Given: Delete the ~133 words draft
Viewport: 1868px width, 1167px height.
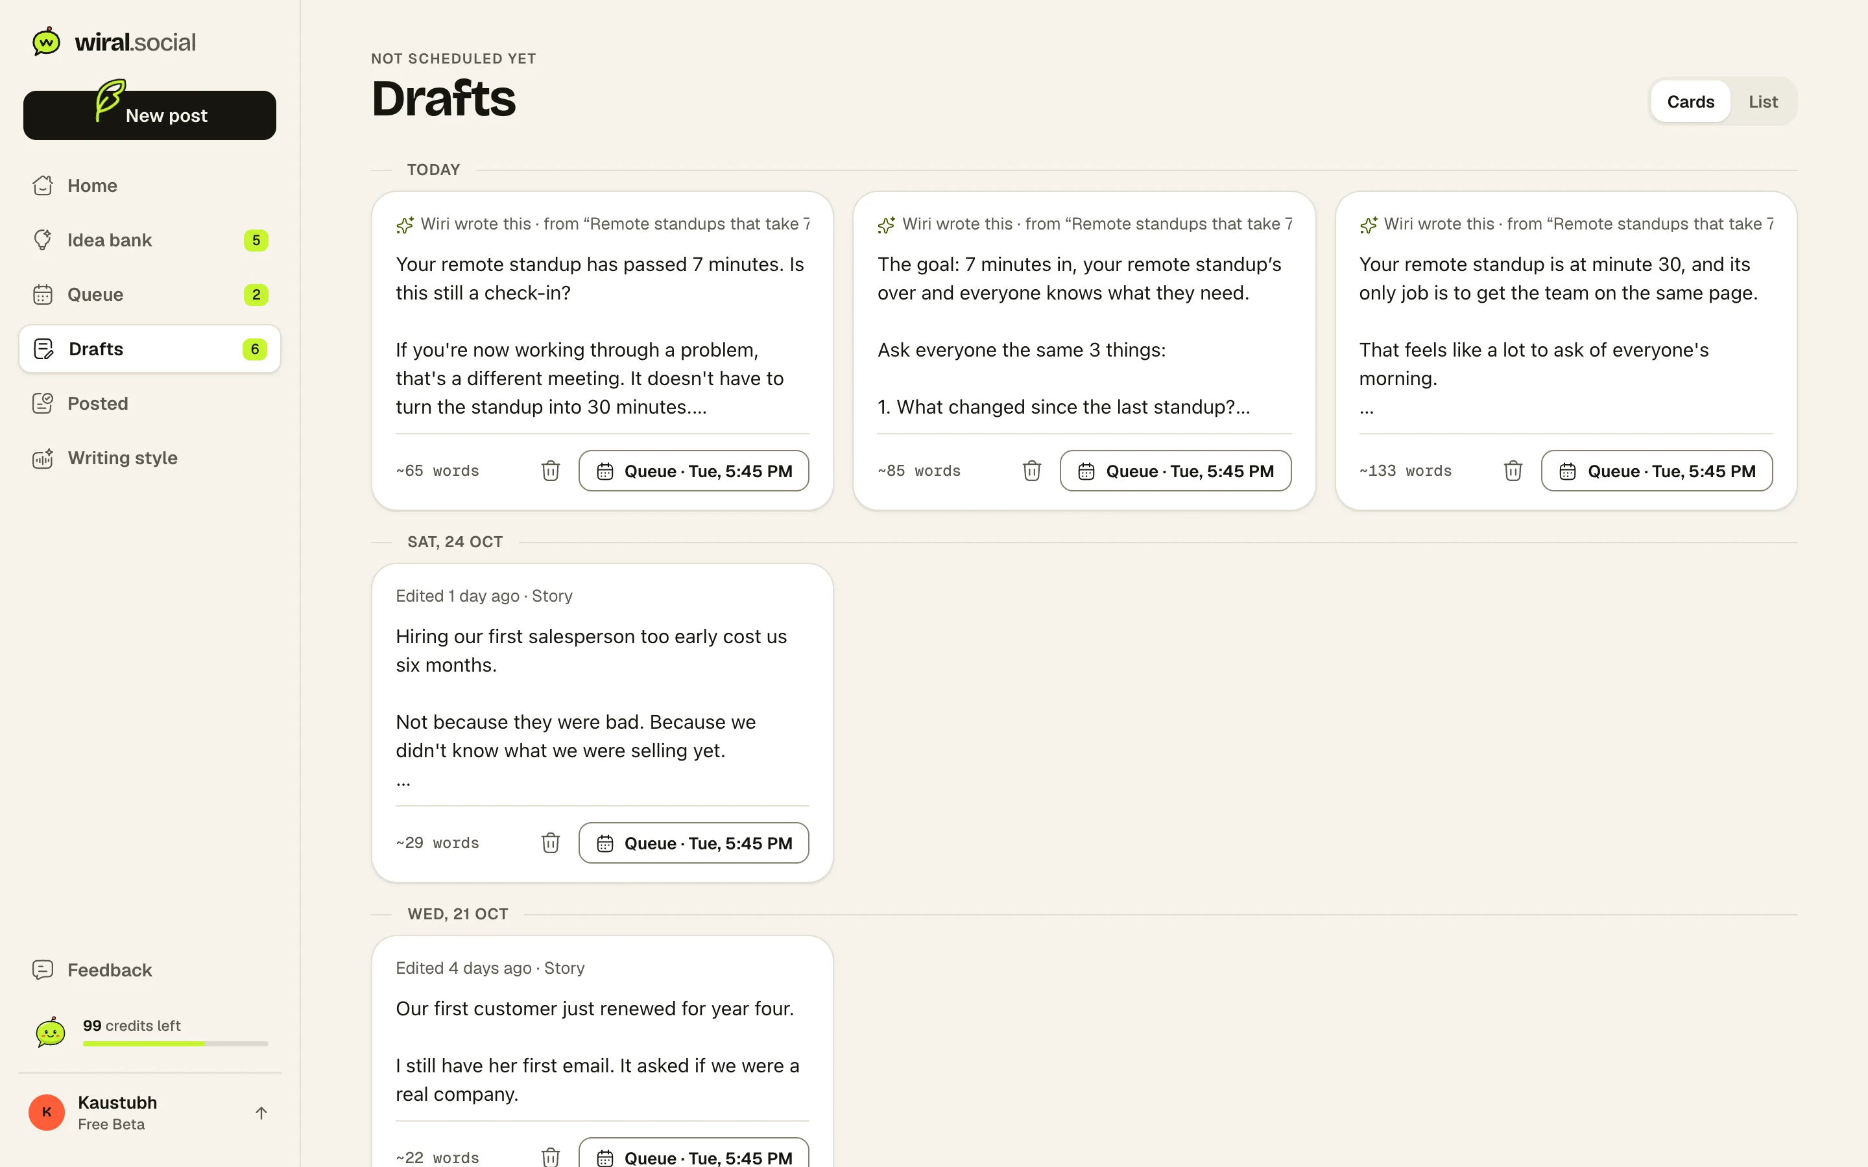Looking at the screenshot, I should point(1513,471).
